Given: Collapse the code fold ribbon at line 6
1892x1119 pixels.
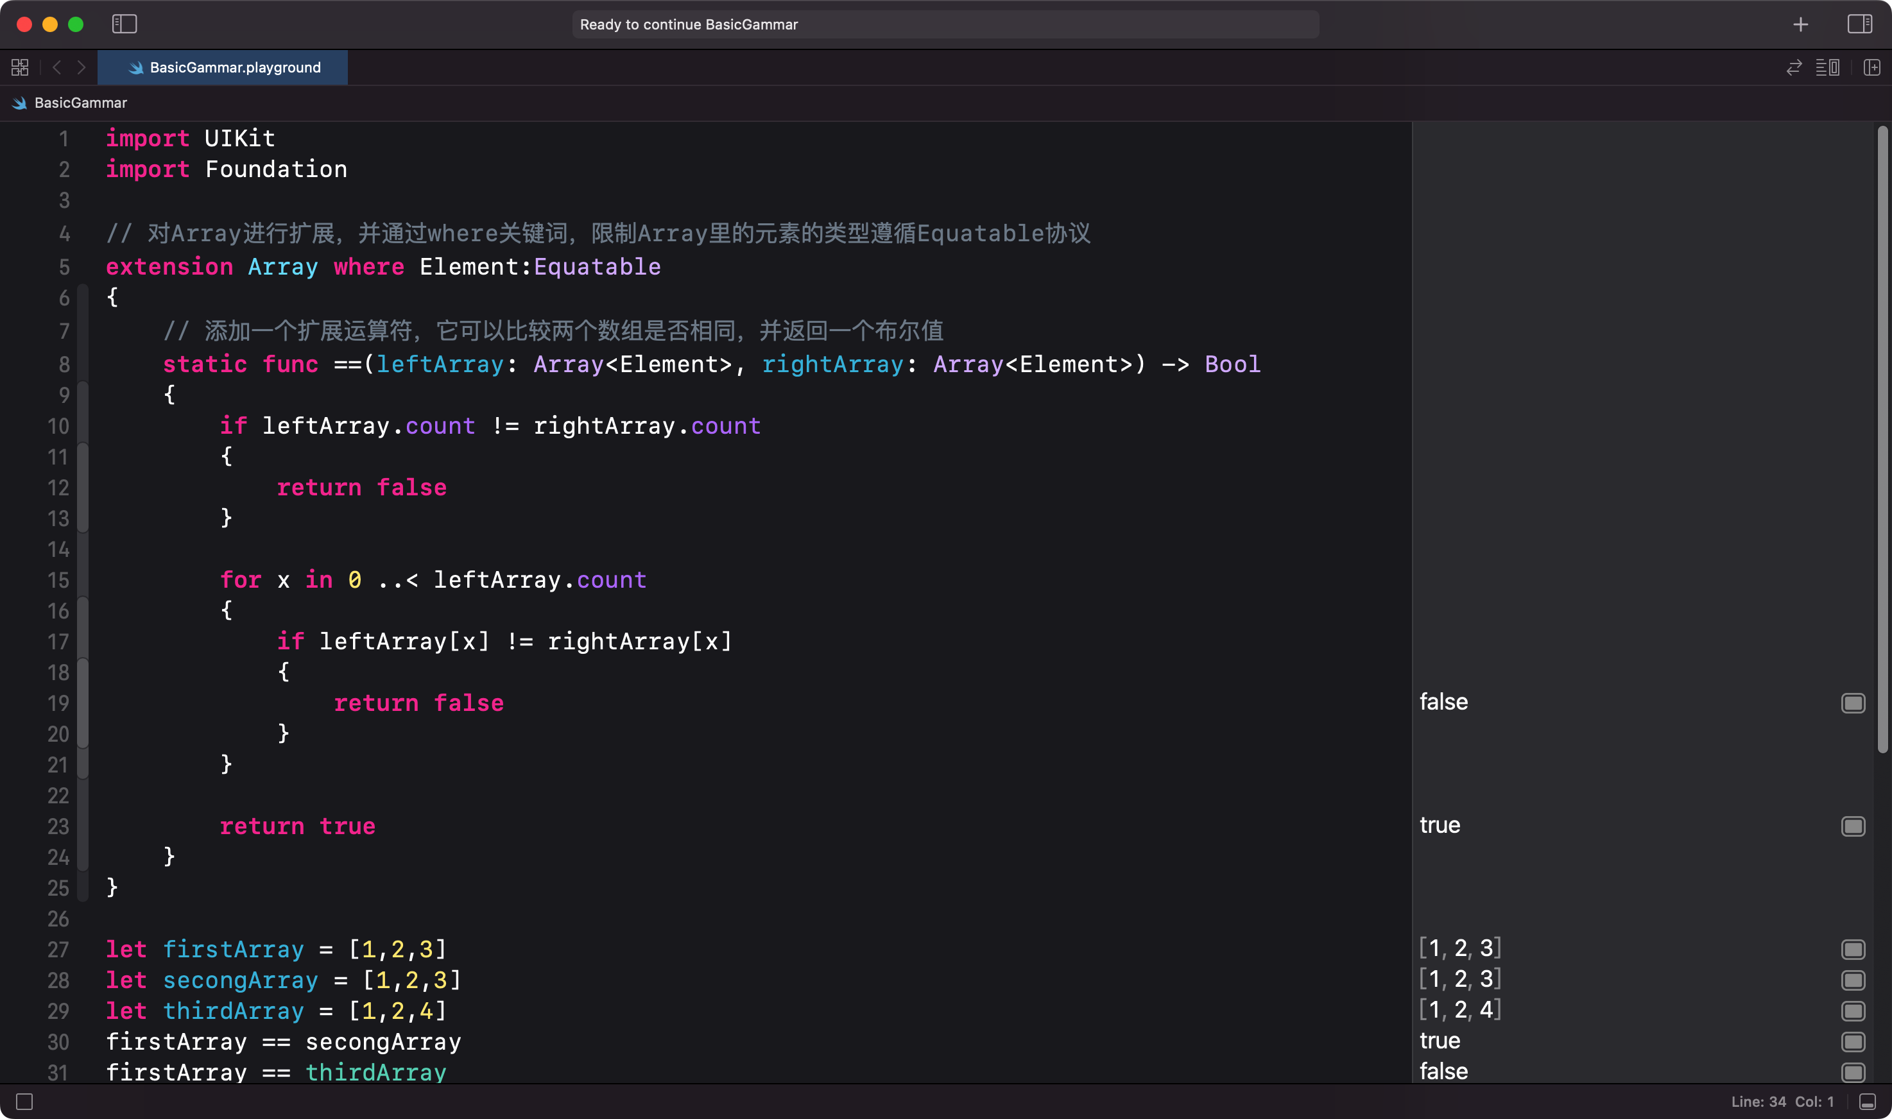Looking at the screenshot, I should pyautogui.click(x=83, y=298).
